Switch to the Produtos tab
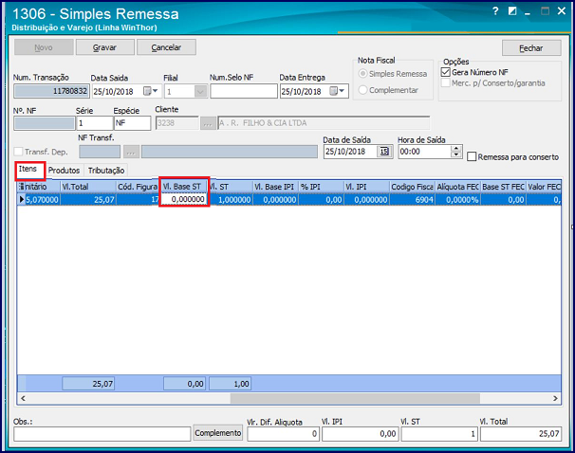Screen dimensions: 575x453 tap(64, 171)
